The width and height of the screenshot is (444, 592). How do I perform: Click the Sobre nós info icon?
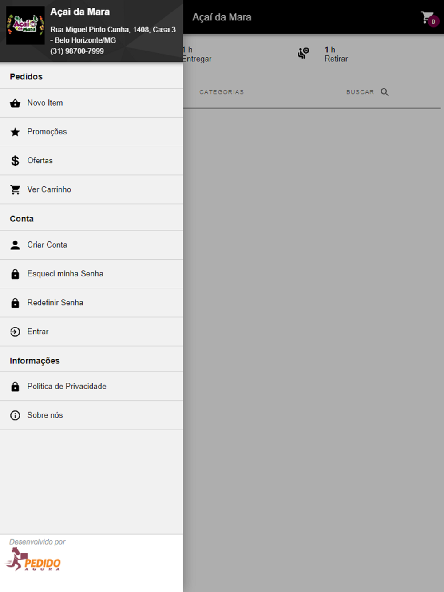pyautogui.click(x=15, y=415)
